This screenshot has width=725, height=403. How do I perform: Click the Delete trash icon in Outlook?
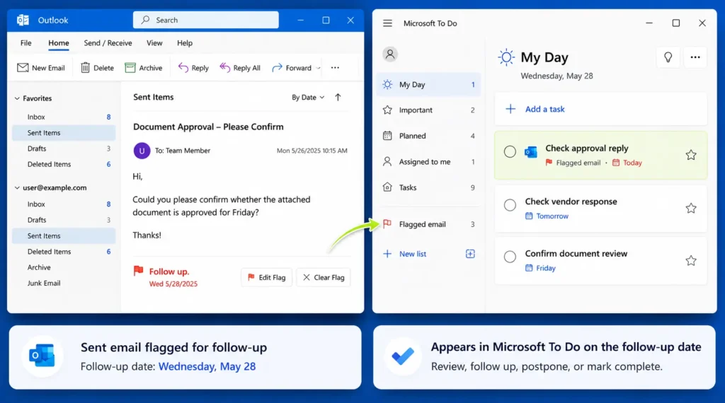click(x=85, y=68)
